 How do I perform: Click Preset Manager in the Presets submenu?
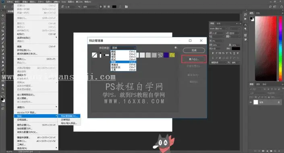pyautogui.click(x=69, y=116)
